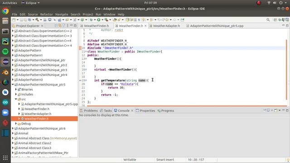The image size is (290, 163).
Task: Click the Open Perspective icon
Action: 275,20
